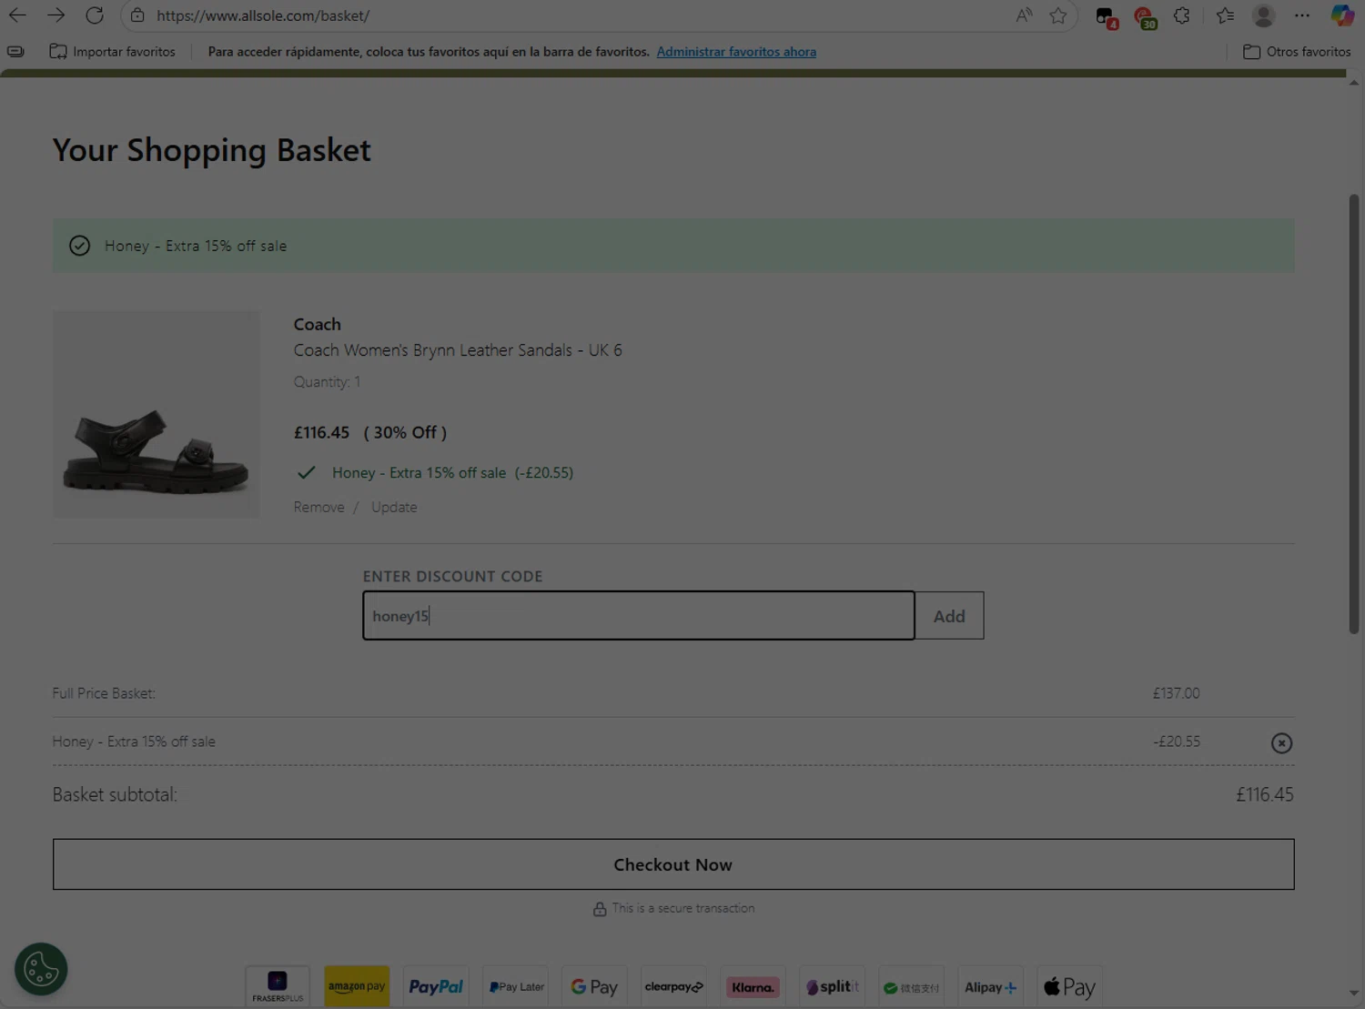The height and width of the screenshot is (1009, 1365).
Task: Open the read aloud tool
Action: tap(1024, 15)
